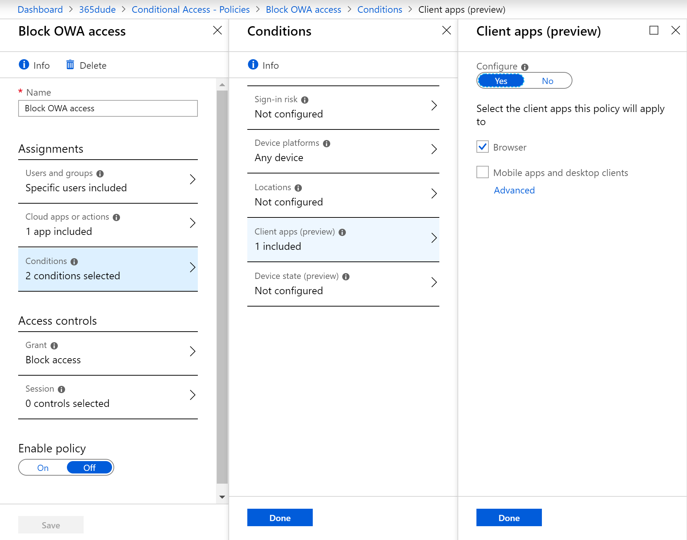Click Done on the Client apps blade
Viewport: 687px width, 540px height.
click(x=509, y=517)
